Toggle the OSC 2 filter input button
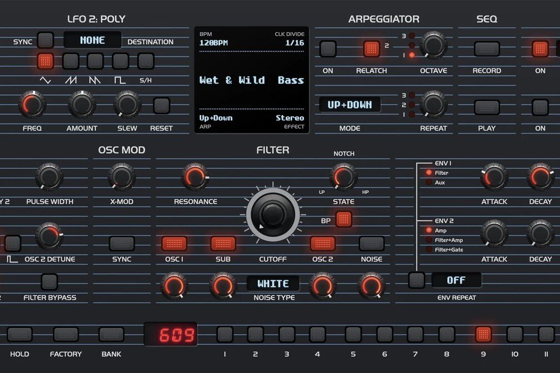Screen dimensions: 560x373 tap(323, 244)
